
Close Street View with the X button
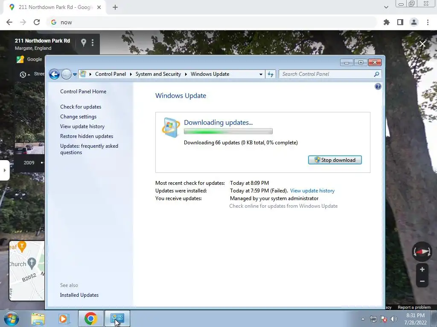point(422,44)
